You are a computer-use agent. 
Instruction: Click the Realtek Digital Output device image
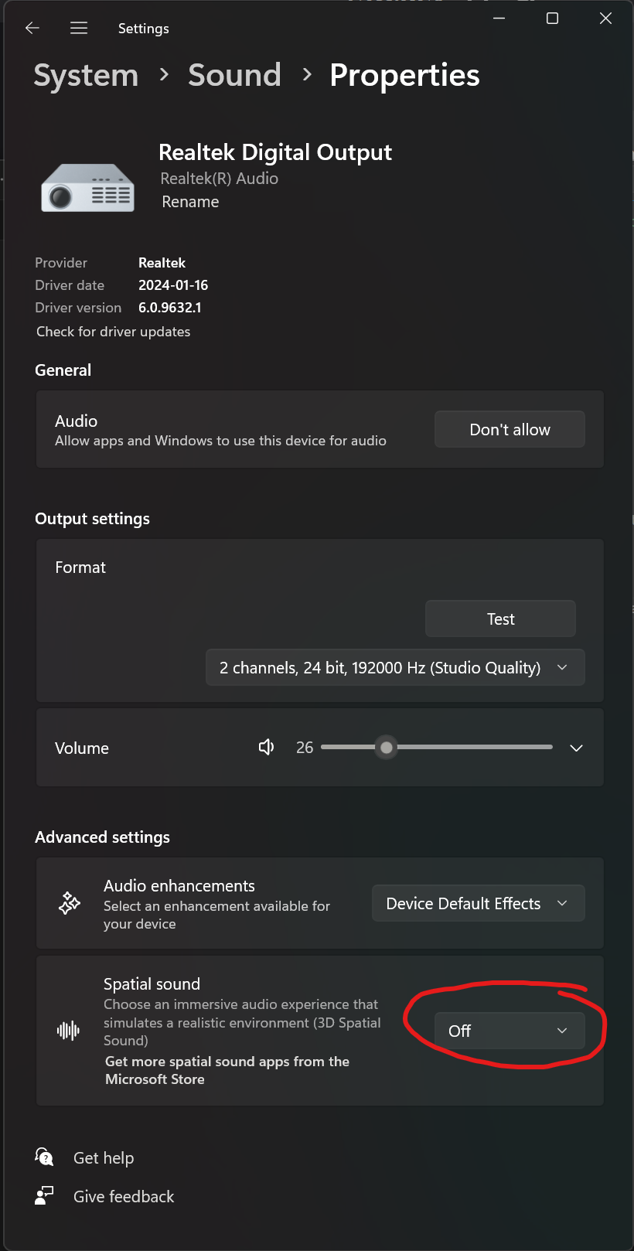click(87, 188)
